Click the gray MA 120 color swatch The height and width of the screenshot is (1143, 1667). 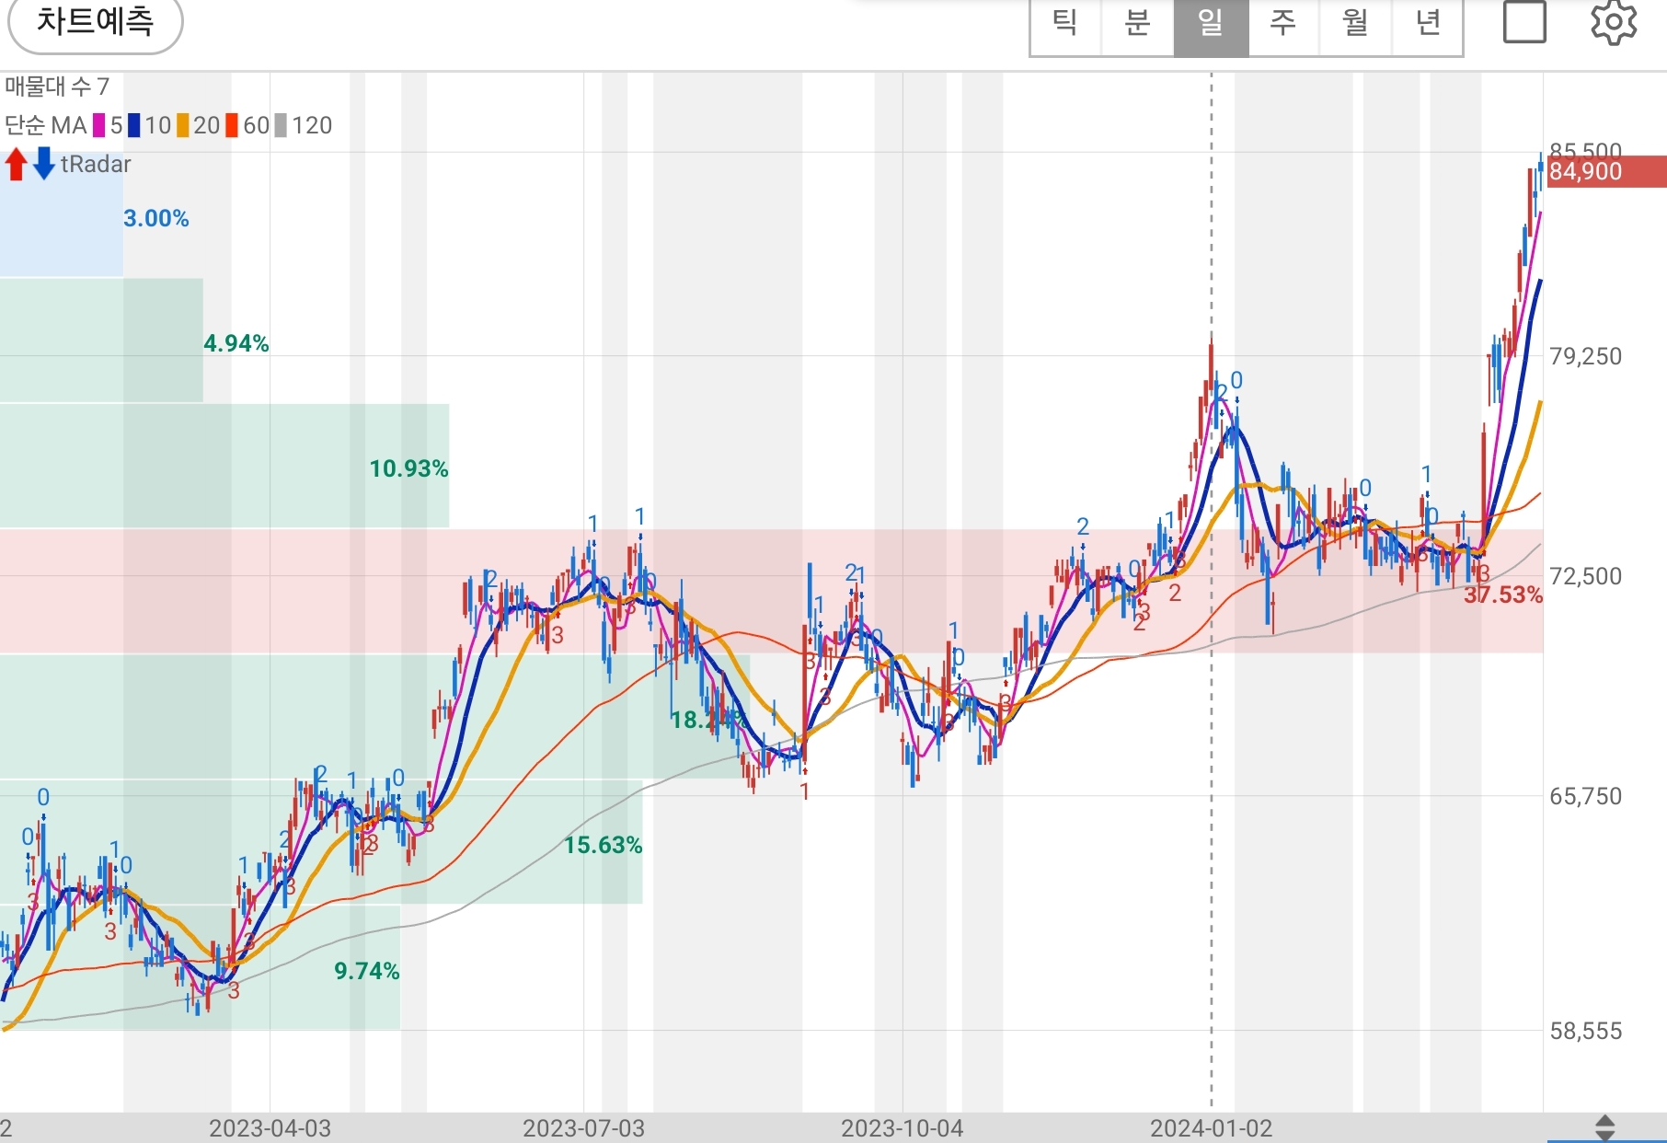(x=282, y=125)
